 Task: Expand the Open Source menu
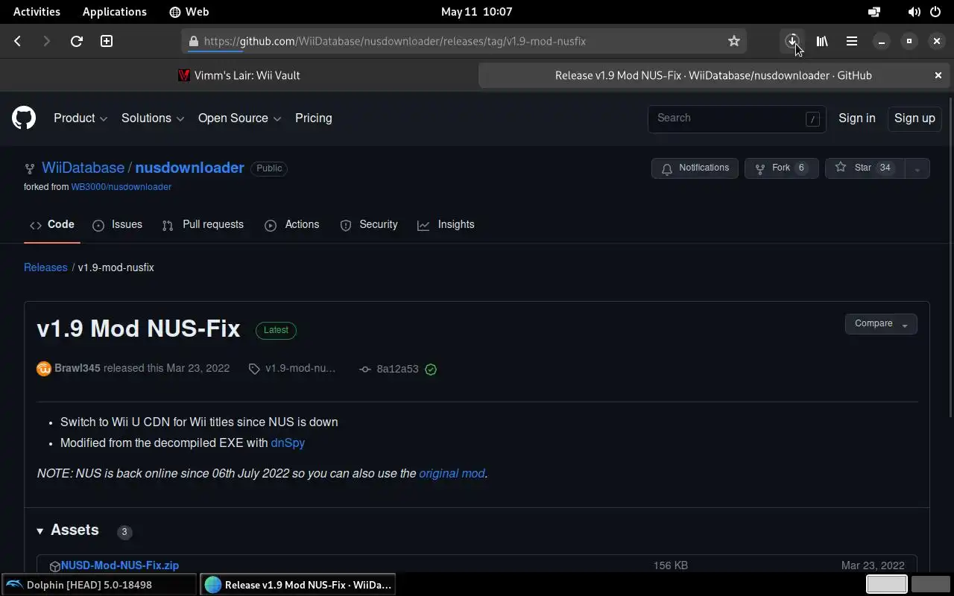(x=239, y=118)
